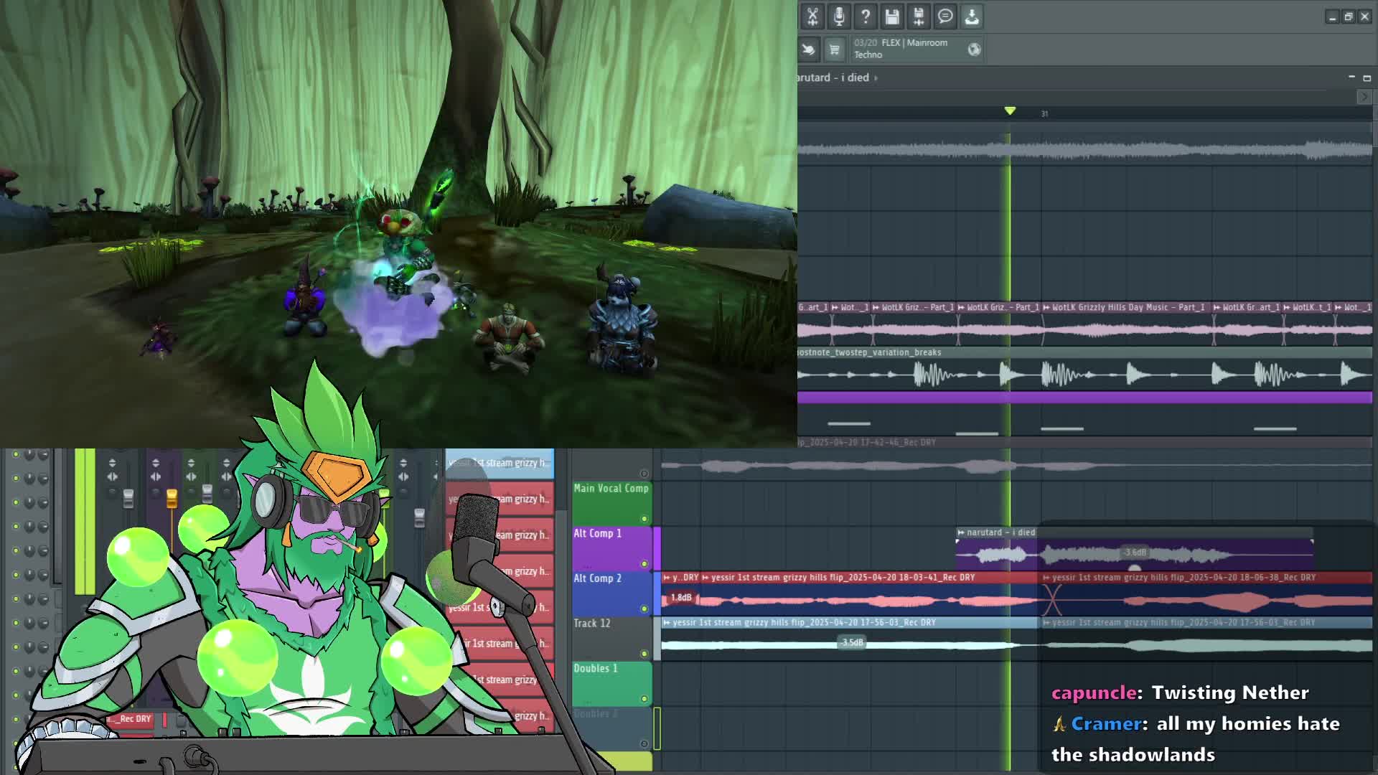The height and width of the screenshot is (775, 1378).
Task: Click the plug cable icon beside shopping cart
Action: (808, 49)
